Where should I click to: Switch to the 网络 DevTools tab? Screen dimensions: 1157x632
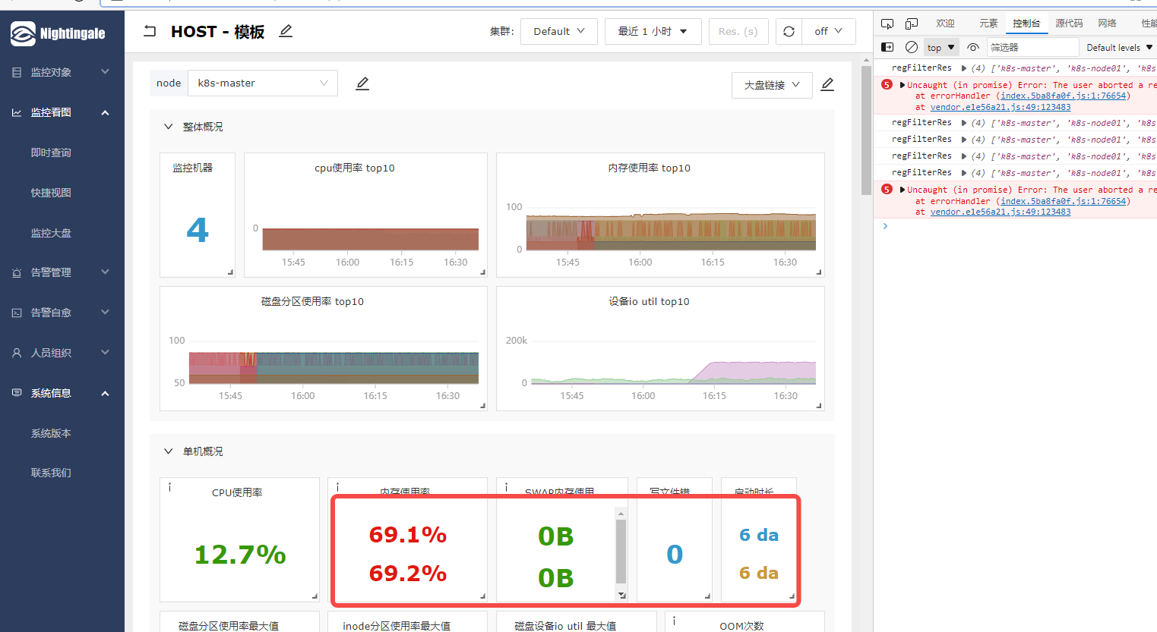(x=1108, y=23)
